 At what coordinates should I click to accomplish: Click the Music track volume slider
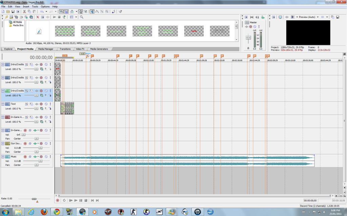(40, 161)
